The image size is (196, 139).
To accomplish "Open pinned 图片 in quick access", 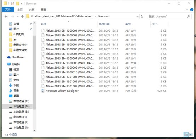I will click(x=16, y=29).
